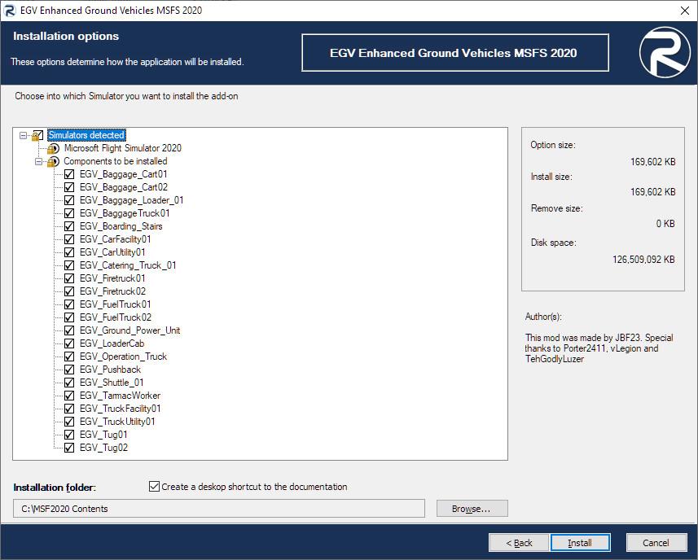
Task: Collapse the Components to be installed node
Action: [39, 161]
